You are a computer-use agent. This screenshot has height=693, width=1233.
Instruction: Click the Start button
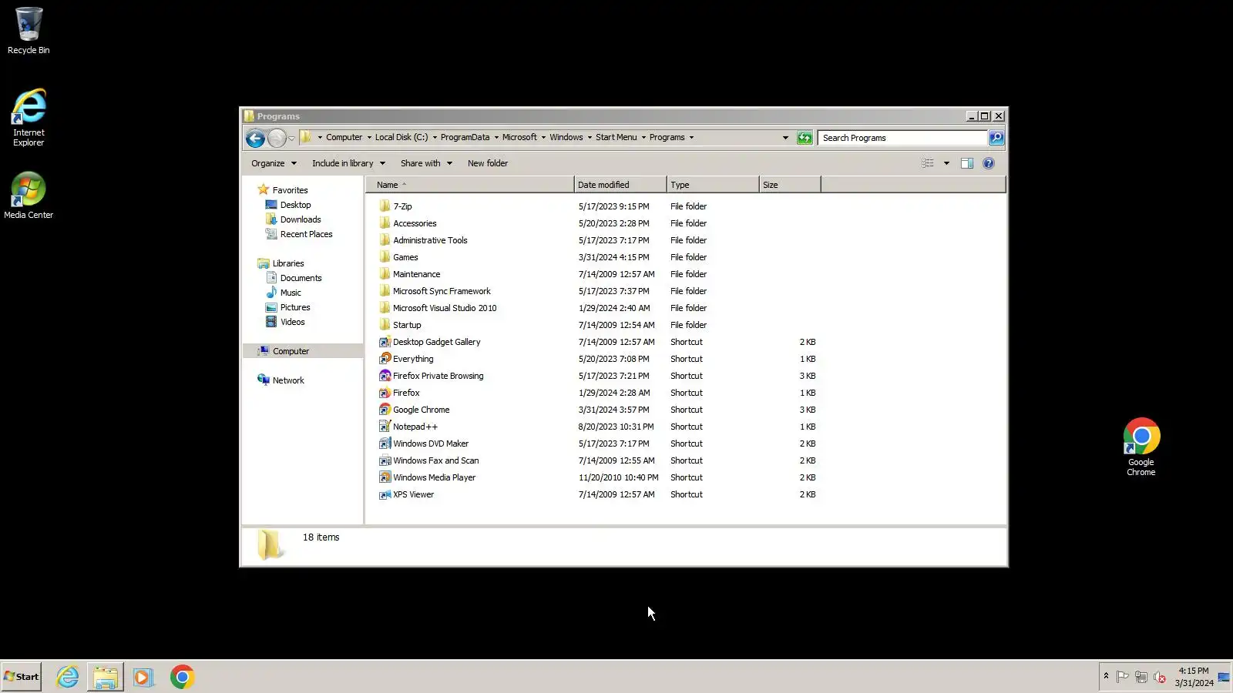pos(22,677)
